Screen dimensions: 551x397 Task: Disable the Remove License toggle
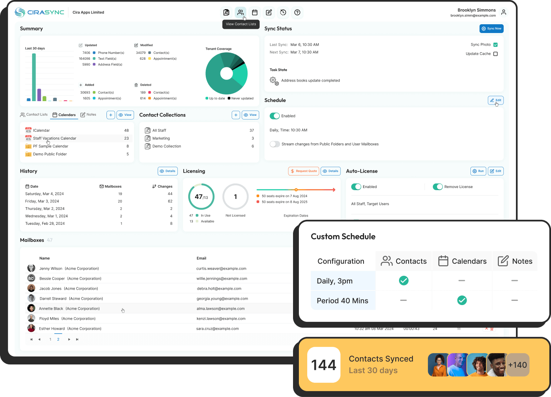(438, 186)
